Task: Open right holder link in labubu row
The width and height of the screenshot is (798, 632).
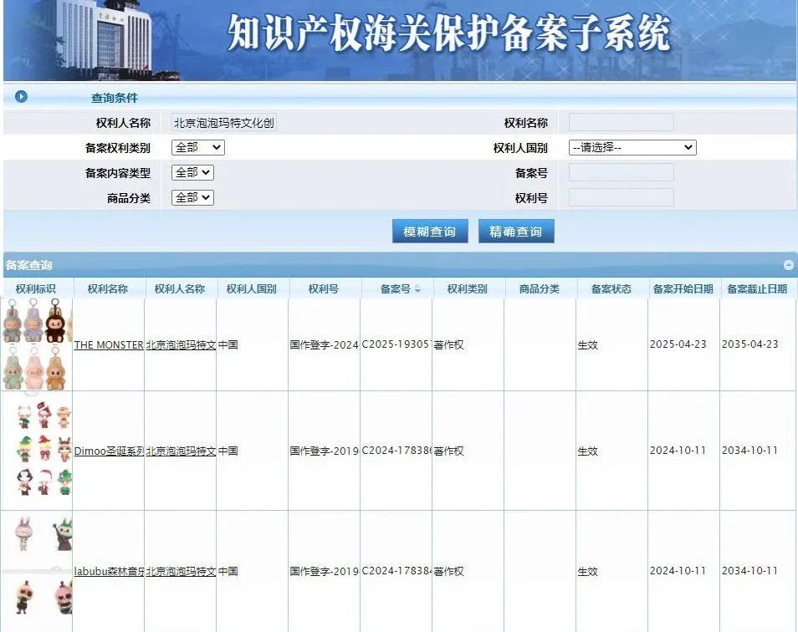Action: pyautogui.click(x=182, y=572)
